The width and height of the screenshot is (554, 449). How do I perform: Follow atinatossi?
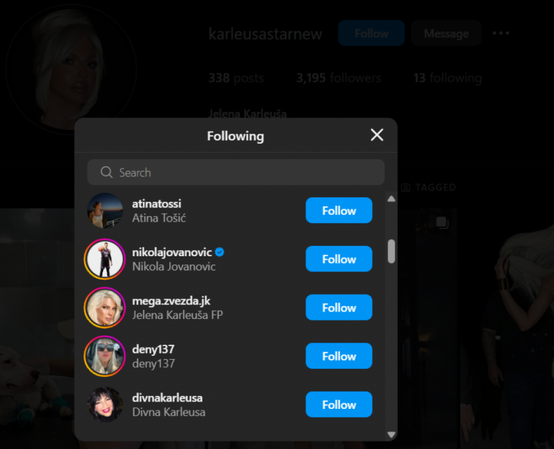tap(339, 211)
